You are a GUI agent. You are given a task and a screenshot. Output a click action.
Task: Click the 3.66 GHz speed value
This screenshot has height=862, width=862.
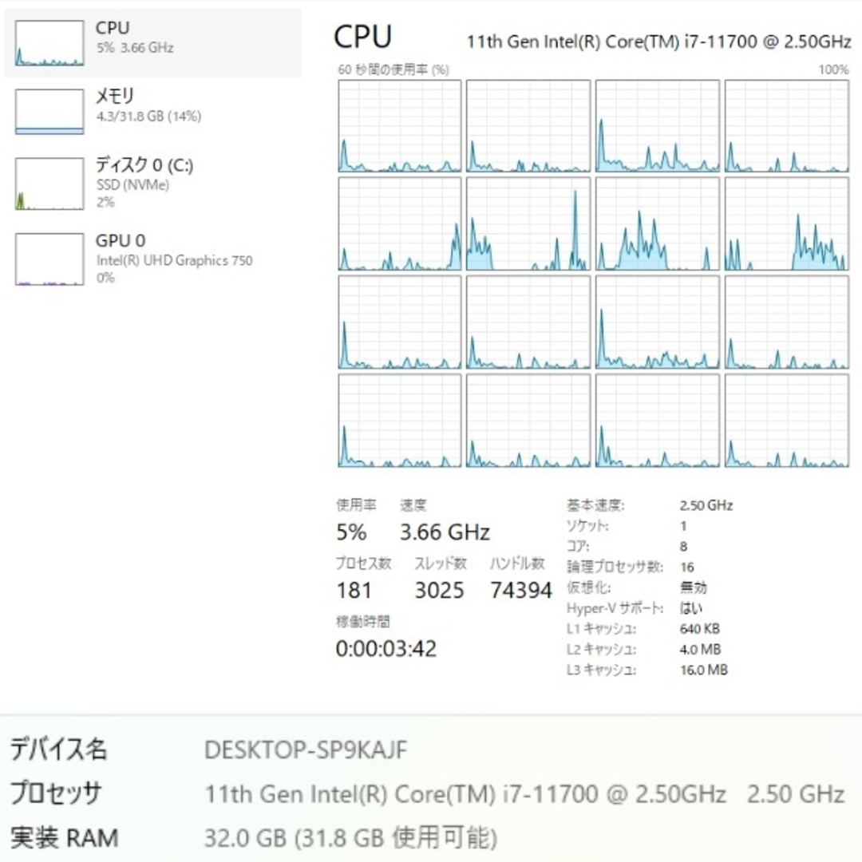pos(445,532)
